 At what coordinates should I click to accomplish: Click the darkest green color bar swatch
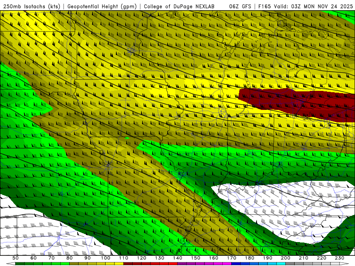click(20, 264)
